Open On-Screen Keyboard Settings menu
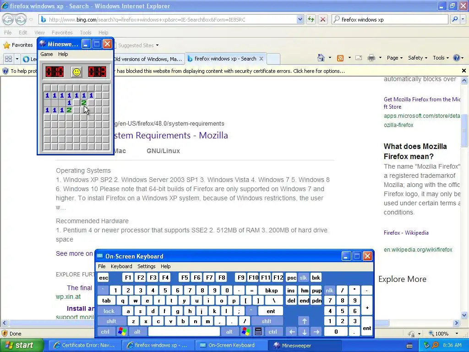469x352 pixels. 146,266
